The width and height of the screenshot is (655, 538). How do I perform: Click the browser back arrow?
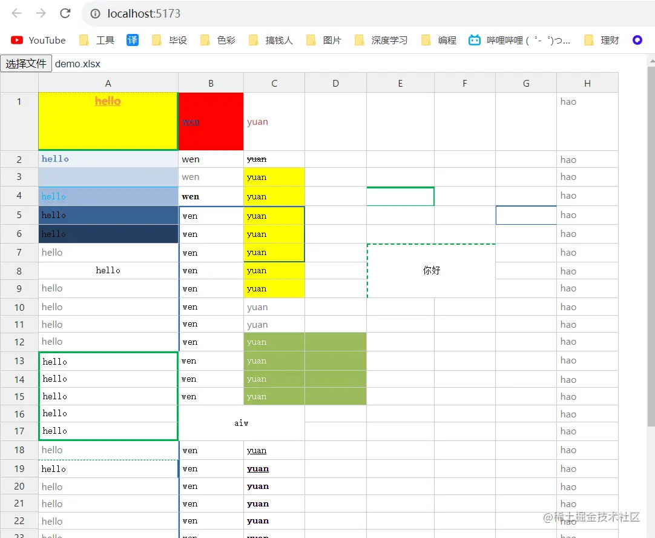(17, 13)
